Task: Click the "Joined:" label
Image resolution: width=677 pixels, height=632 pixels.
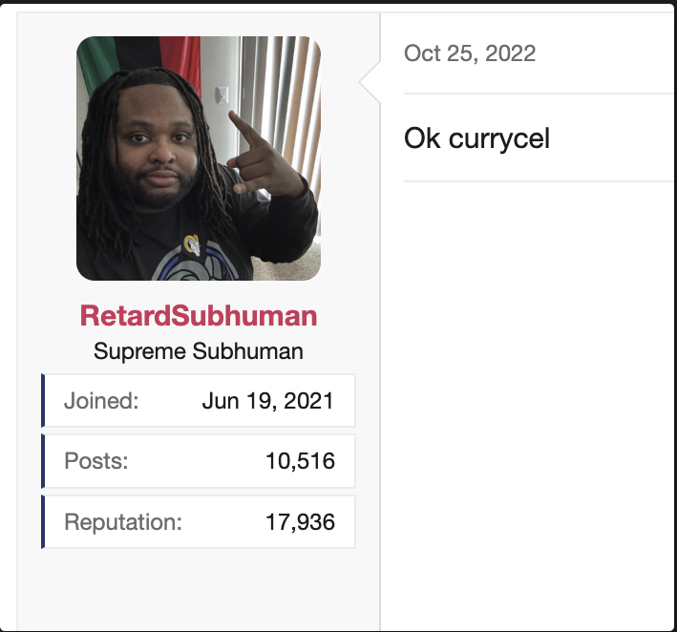Action: click(101, 401)
